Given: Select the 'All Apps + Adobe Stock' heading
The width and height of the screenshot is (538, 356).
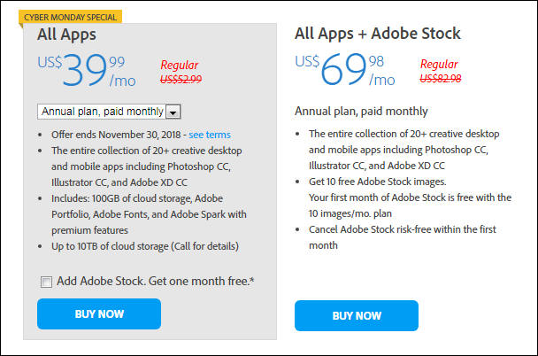Looking at the screenshot, I should (378, 34).
